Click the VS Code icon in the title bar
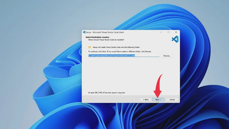 [x=84, y=32]
